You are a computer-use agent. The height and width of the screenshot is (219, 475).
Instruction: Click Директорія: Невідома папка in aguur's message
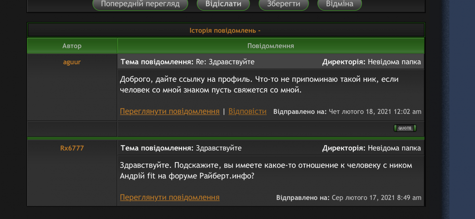(372, 62)
